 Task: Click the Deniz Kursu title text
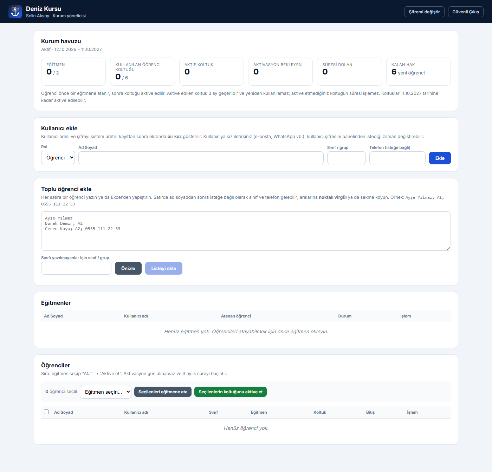(x=44, y=9)
